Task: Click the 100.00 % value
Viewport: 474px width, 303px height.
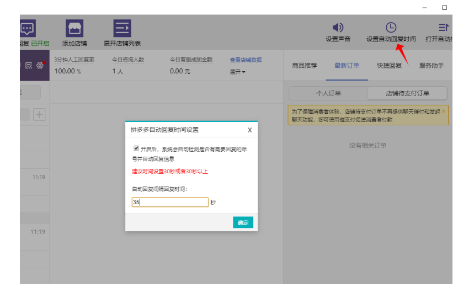Action: pos(68,71)
